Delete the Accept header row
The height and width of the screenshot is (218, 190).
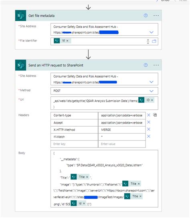coord(149,122)
